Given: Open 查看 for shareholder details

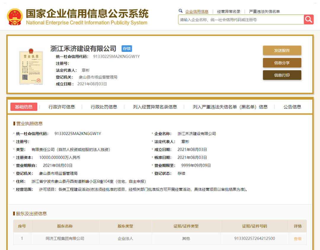Looking at the screenshot, I should click(297, 238).
